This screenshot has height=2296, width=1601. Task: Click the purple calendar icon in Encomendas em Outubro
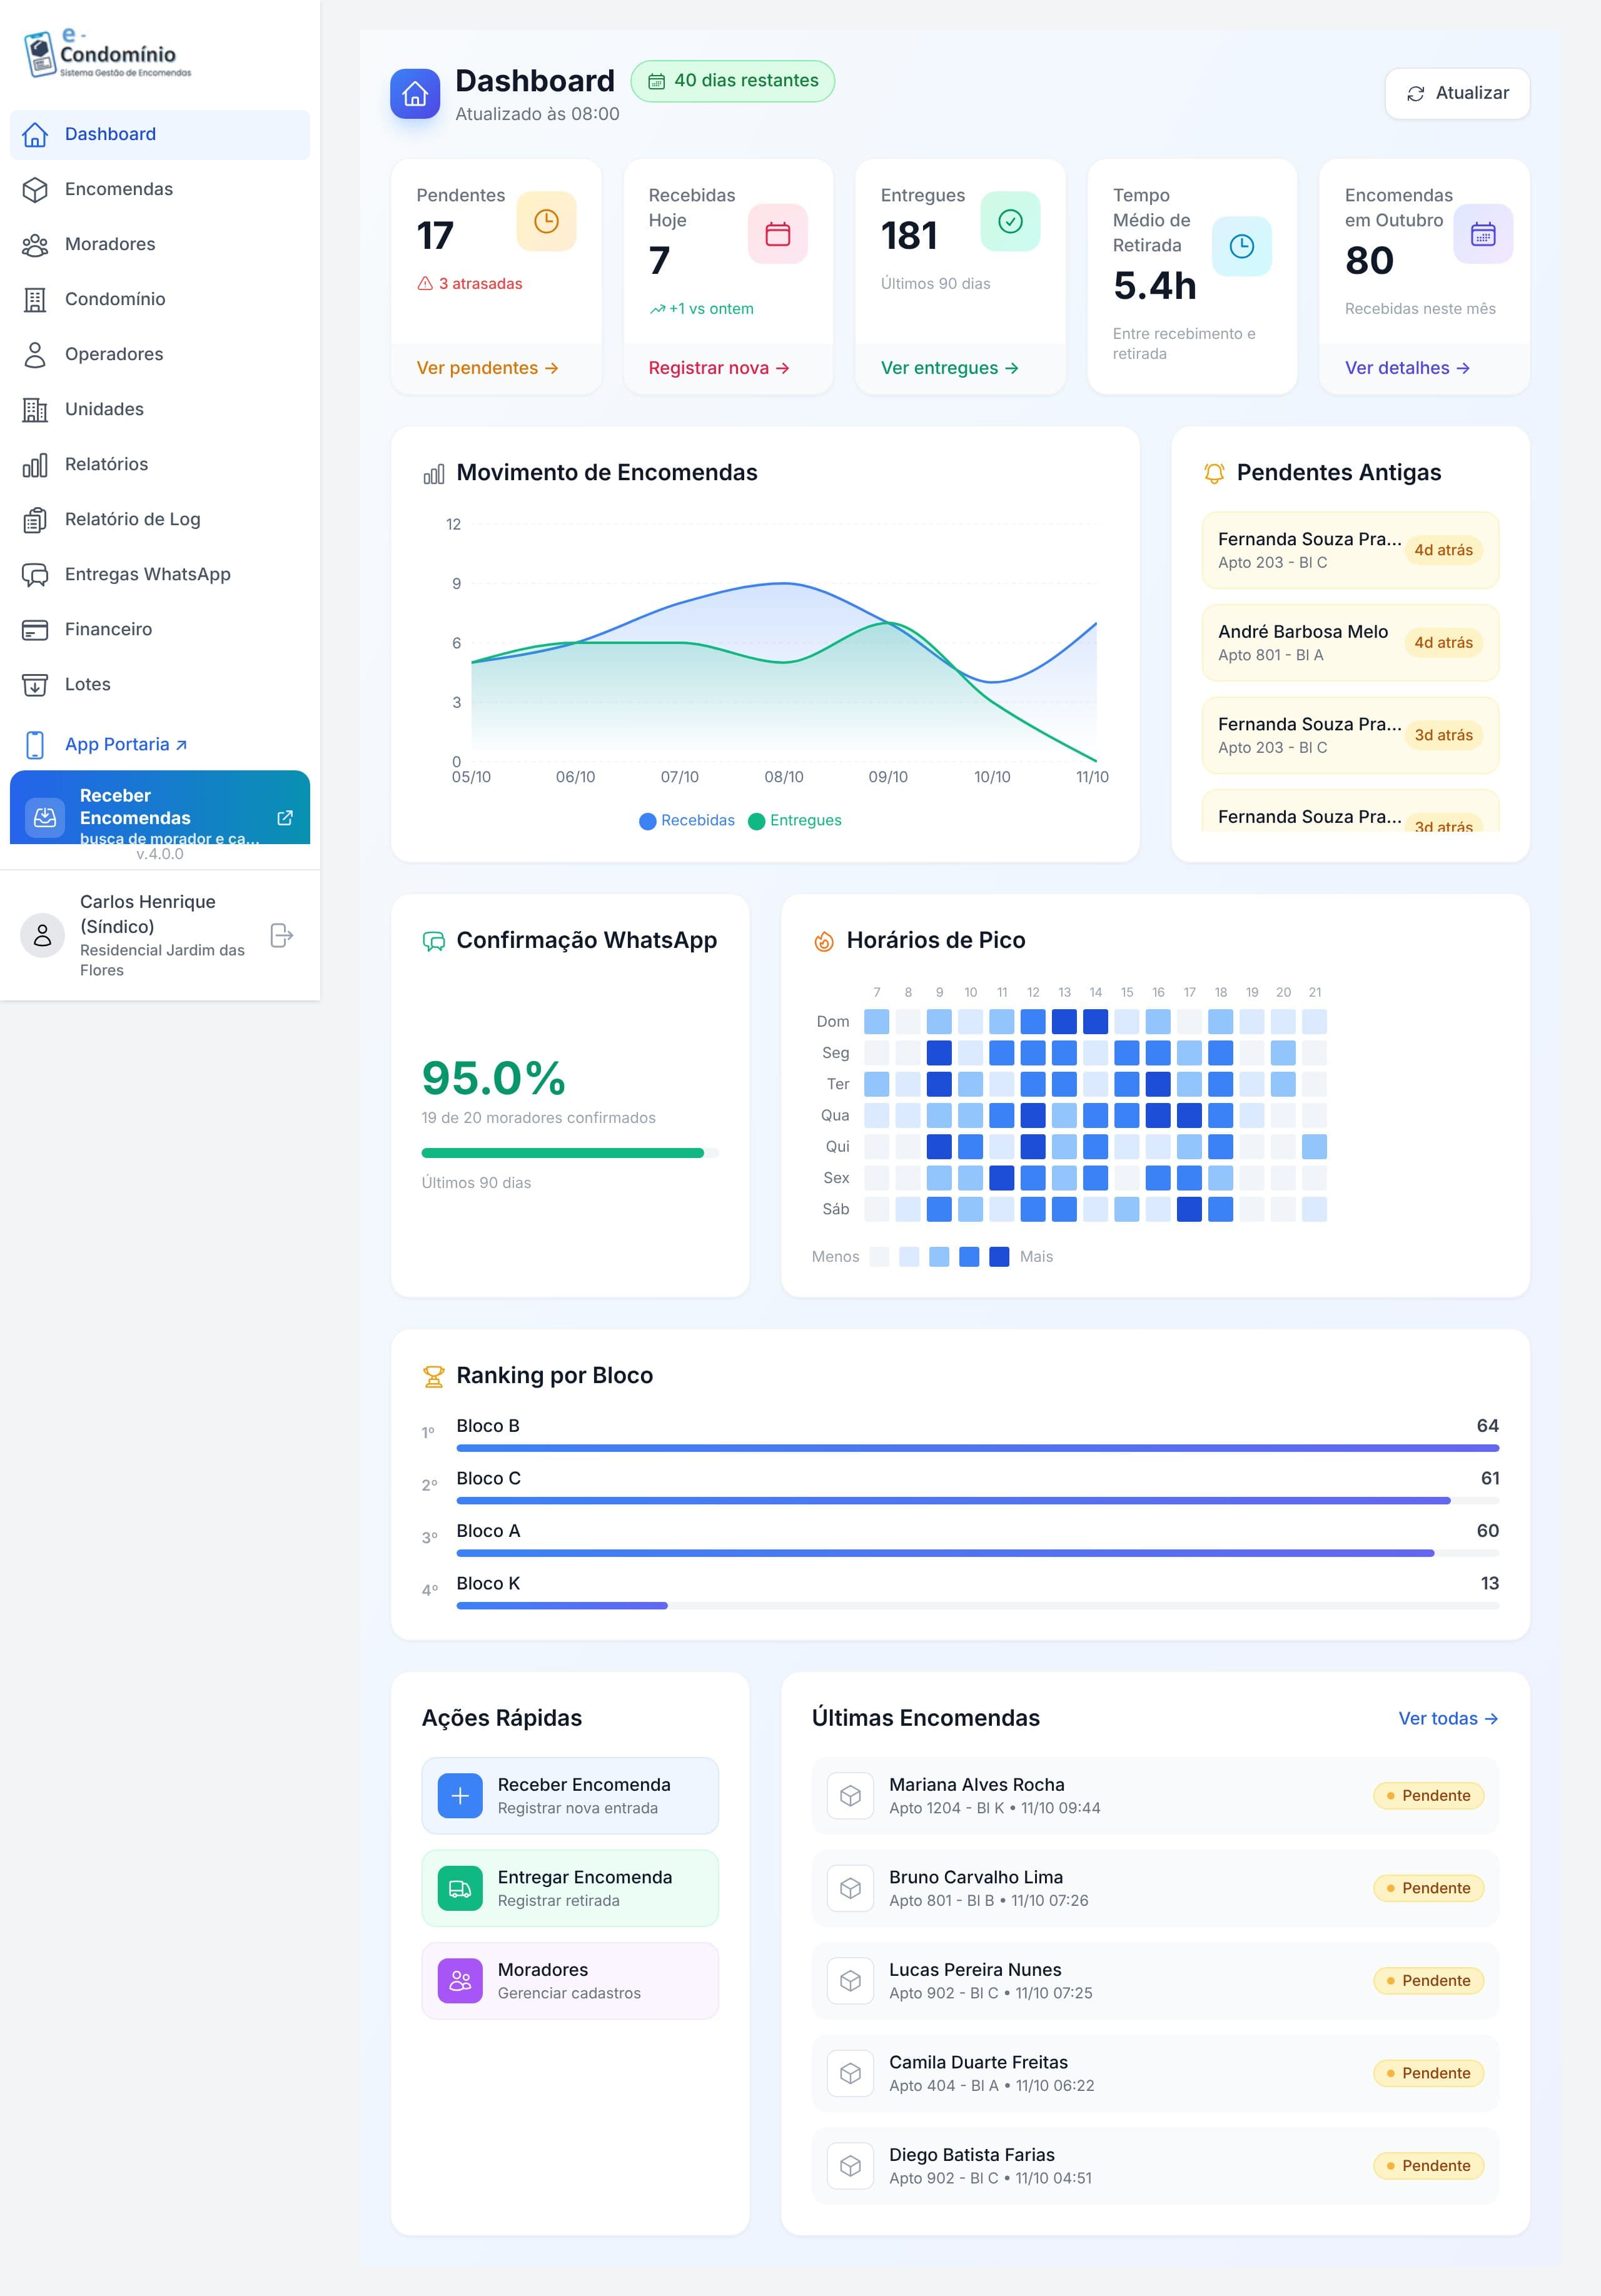(1482, 234)
